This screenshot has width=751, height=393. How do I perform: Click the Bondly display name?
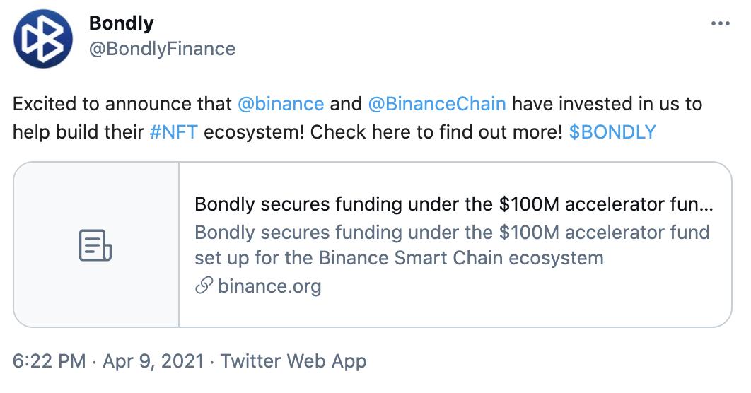122,23
